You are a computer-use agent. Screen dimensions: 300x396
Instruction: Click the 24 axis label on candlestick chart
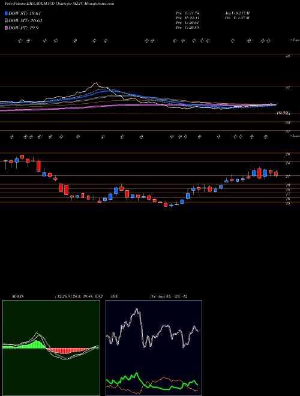point(287,163)
